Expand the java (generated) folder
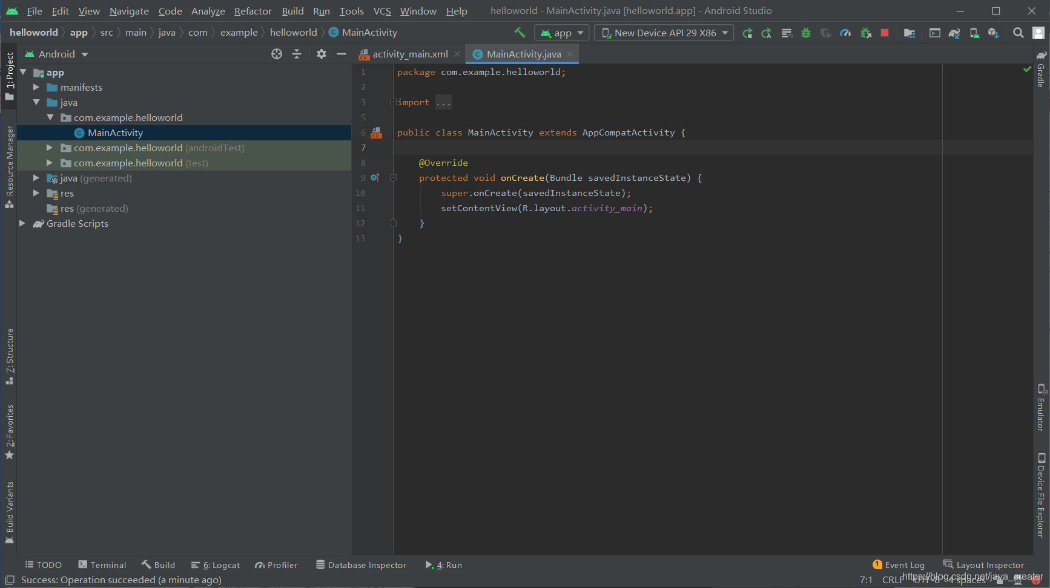1050x588 pixels. point(36,178)
